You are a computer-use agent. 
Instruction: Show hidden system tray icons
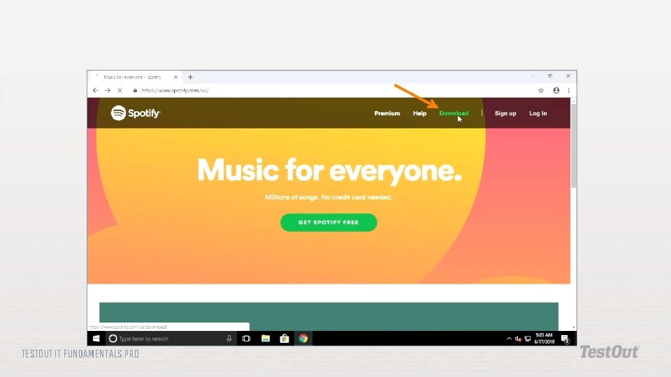pyautogui.click(x=509, y=339)
